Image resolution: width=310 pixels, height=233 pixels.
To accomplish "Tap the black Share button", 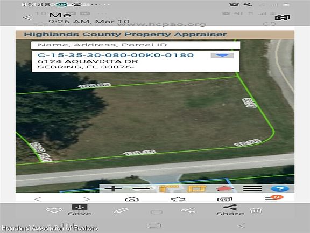I will [x=230, y=210].
